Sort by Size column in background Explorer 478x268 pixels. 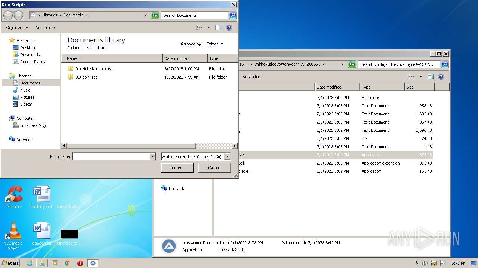(419, 87)
